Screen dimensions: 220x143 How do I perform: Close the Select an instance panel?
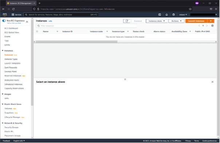212,82
